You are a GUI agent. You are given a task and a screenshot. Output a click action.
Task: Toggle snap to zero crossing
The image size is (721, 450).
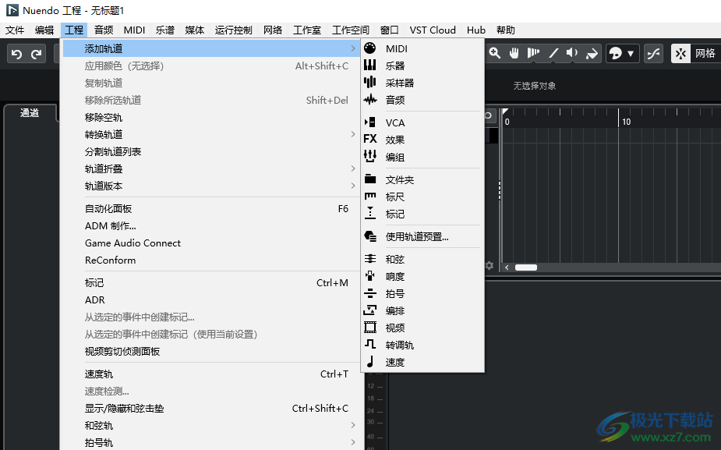tap(652, 53)
